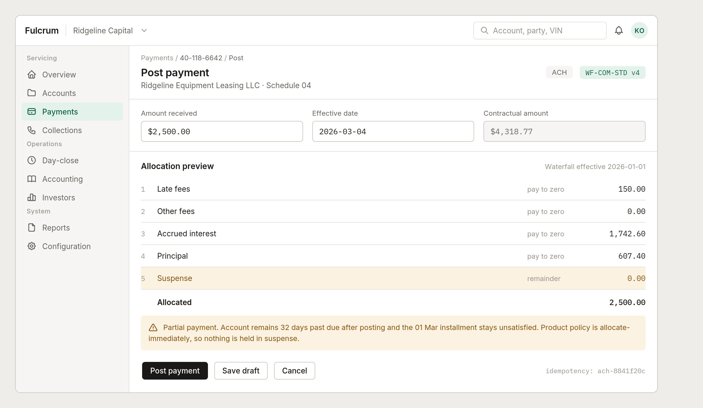Open notifications bell
This screenshot has width=703, height=408.
(x=619, y=30)
